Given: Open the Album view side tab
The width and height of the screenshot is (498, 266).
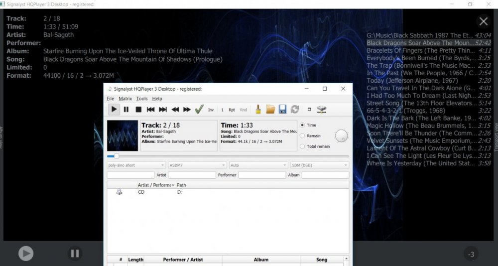Looking at the screenshot, I should pyautogui.click(x=1, y=137).
